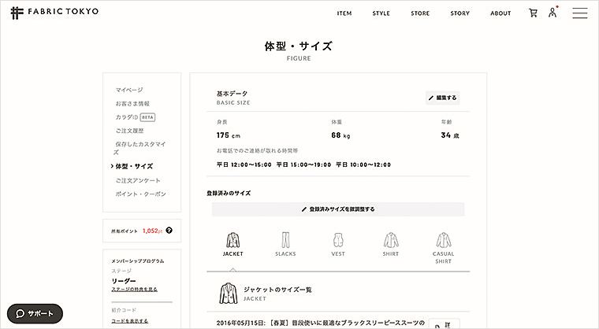Select the CASUAL SHIRT size icon
Screen dimensions: 599x329
pyautogui.click(x=443, y=248)
